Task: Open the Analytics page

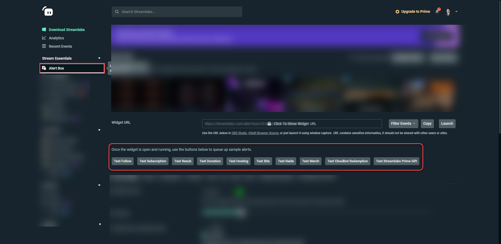Action: [56, 38]
